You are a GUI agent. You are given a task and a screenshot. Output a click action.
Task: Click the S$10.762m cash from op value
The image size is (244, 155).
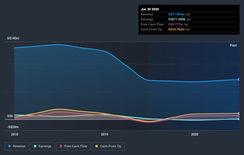tap(177, 29)
